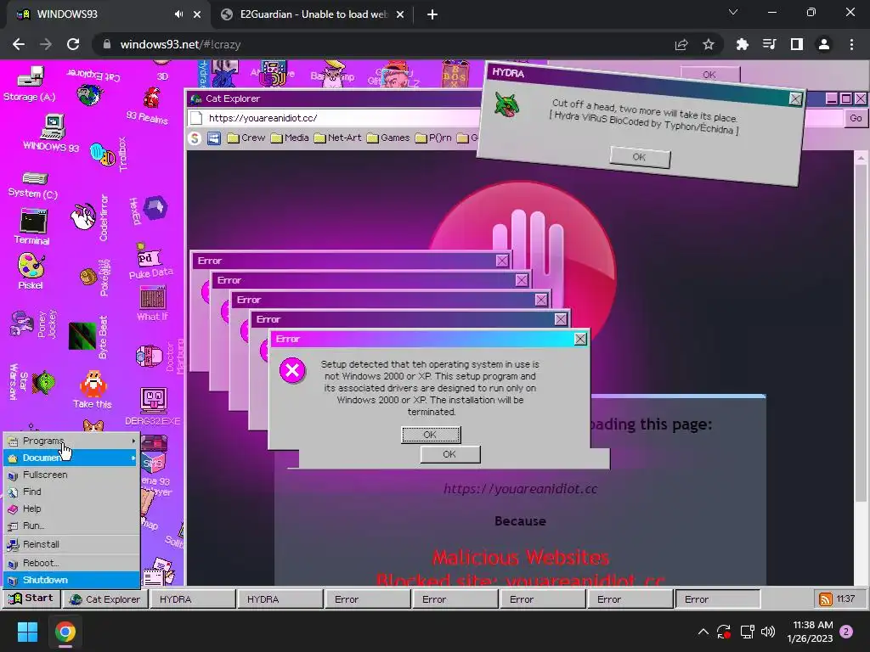This screenshot has height=652, width=870.
Task: Expand the Programs submenu arrow
Action: pos(133,441)
